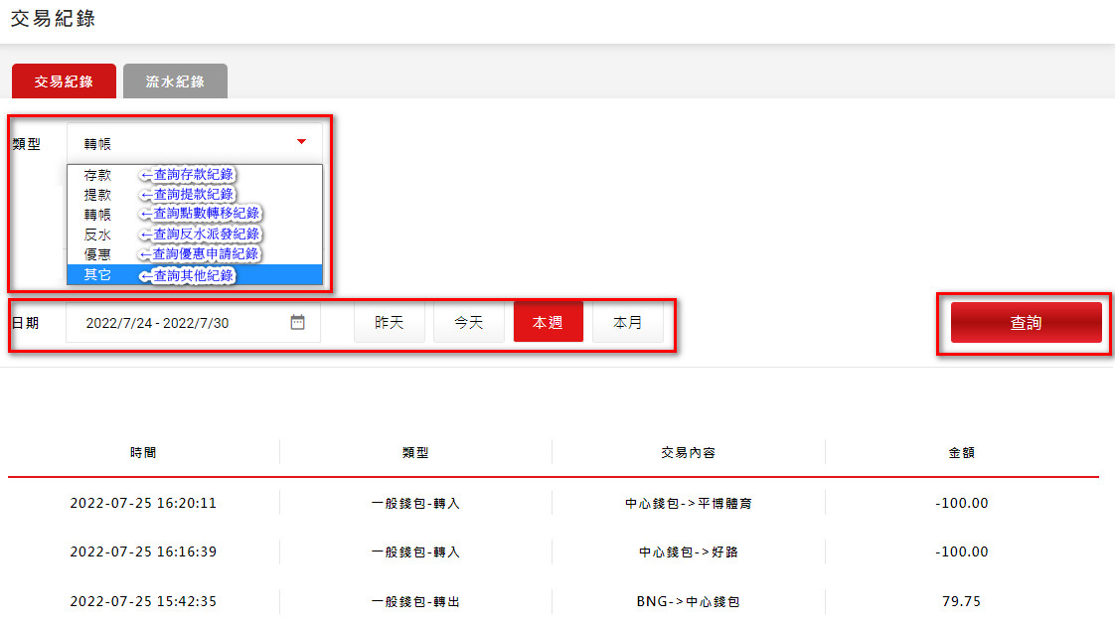
Task: Switch to 流水紀錄 tab
Action: (175, 81)
